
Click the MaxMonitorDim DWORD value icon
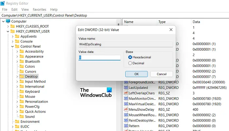click(126, 98)
